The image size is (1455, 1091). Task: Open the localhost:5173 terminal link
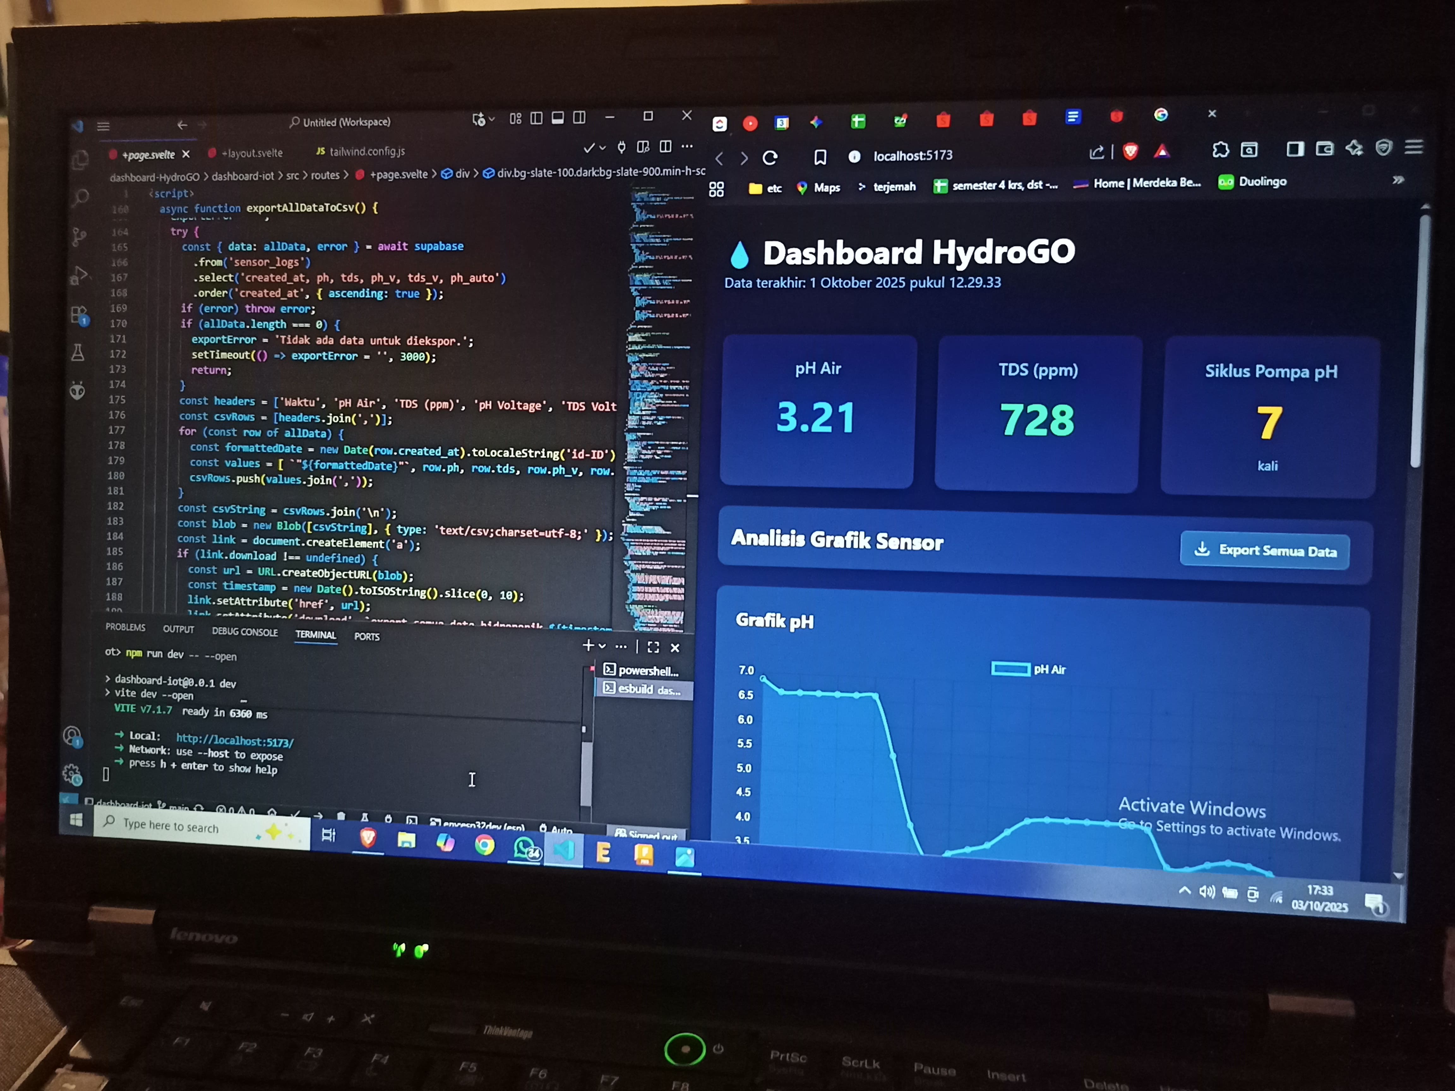click(x=234, y=741)
